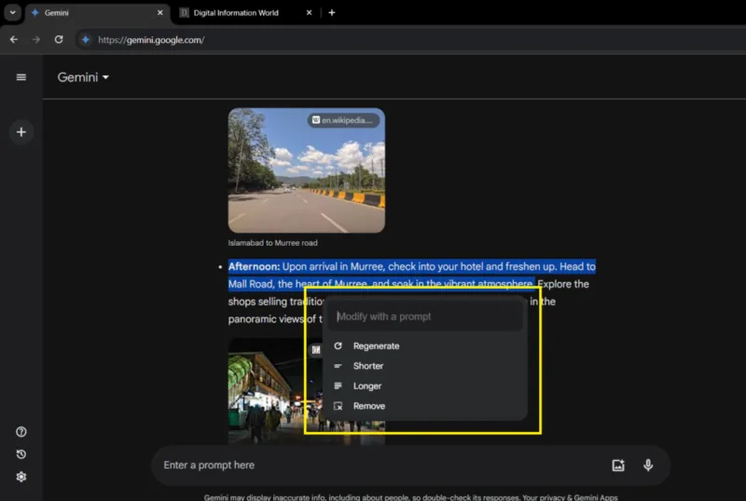This screenshot has width=746, height=501.
Task: Choose Longer in the modify menu
Action: tap(367, 386)
